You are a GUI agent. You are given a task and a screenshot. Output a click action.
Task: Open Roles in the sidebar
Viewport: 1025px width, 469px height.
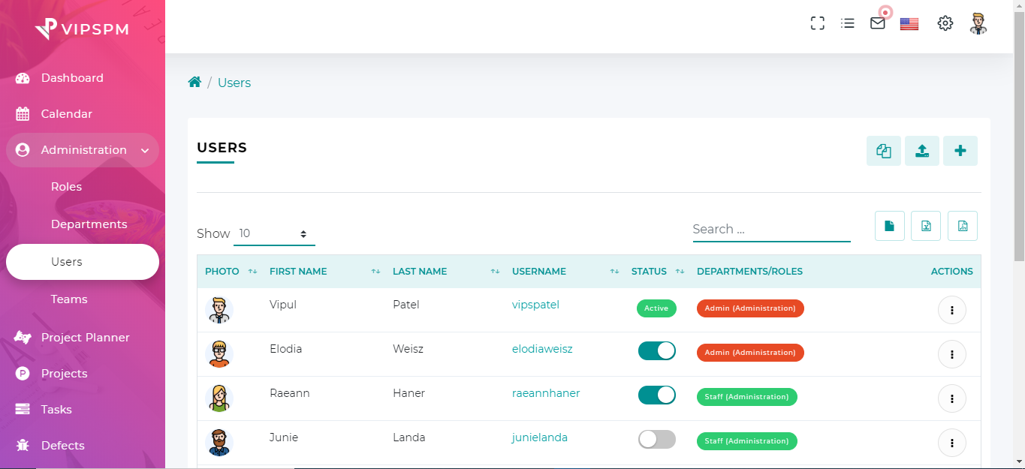tap(66, 187)
